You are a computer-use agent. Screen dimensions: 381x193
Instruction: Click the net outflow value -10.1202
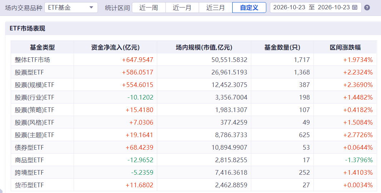(x=140, y=97)
